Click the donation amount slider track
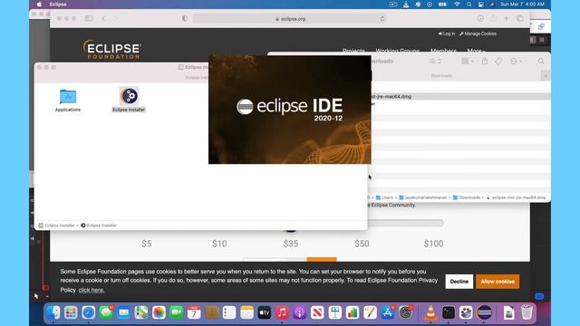 tap(406, 223)
